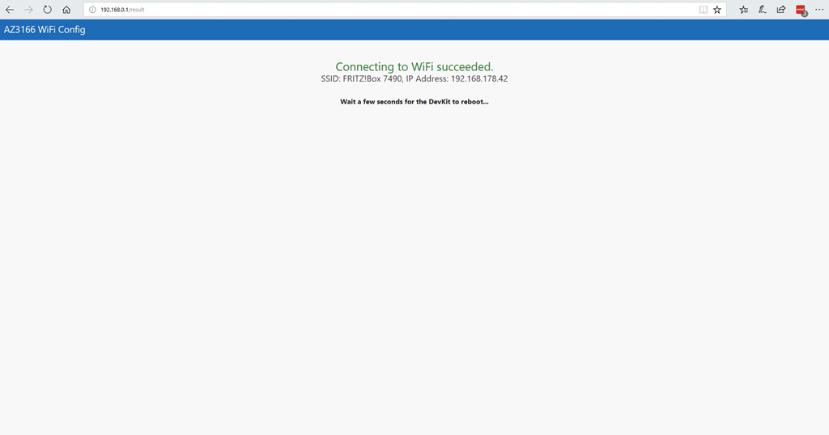Select the 'Connecting to WiFi succeeded.' message
Image resolution: width=829 pixels, height=435 pixels.
coord(414,66)
